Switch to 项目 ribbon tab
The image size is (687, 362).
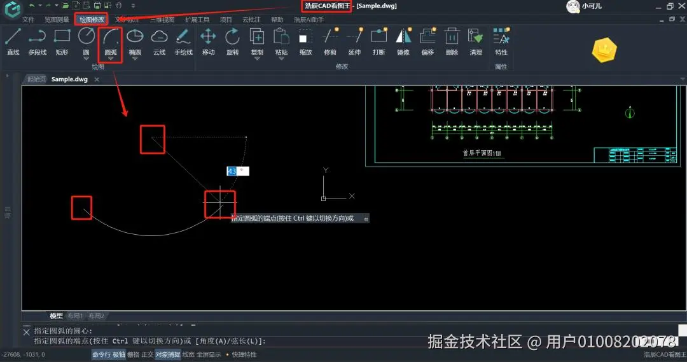click(226, 20)
